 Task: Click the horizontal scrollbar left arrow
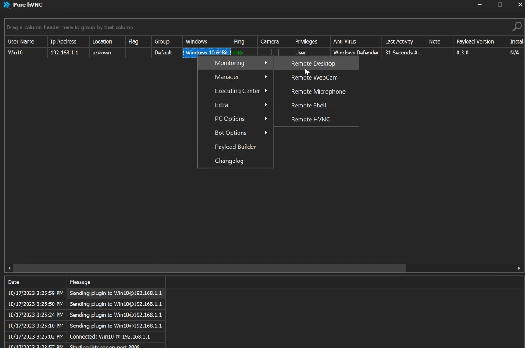click(x=9, y=268)
